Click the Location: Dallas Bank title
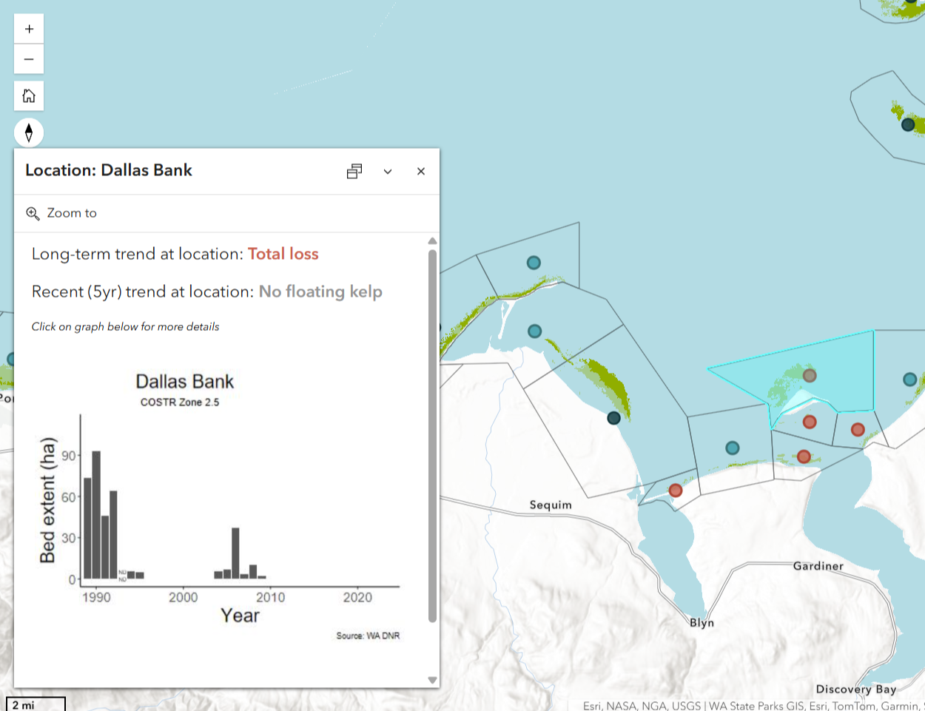 coord(109,170)
